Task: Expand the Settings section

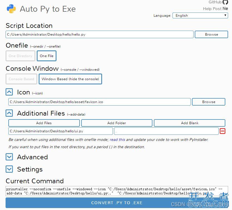Action: tap(9, 169)
